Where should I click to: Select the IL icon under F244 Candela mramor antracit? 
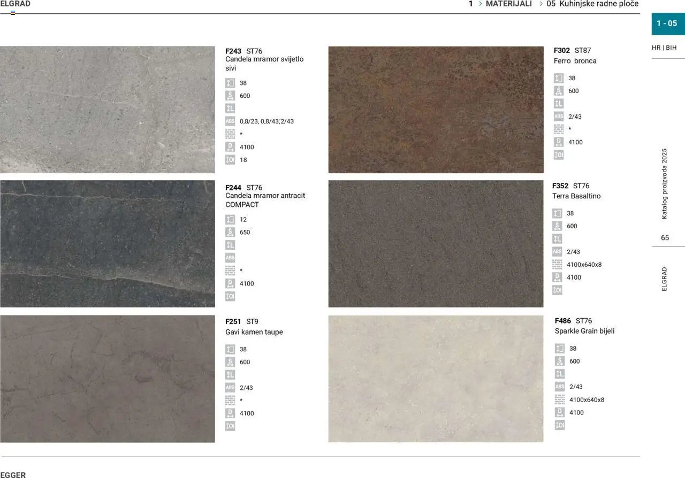230,244
